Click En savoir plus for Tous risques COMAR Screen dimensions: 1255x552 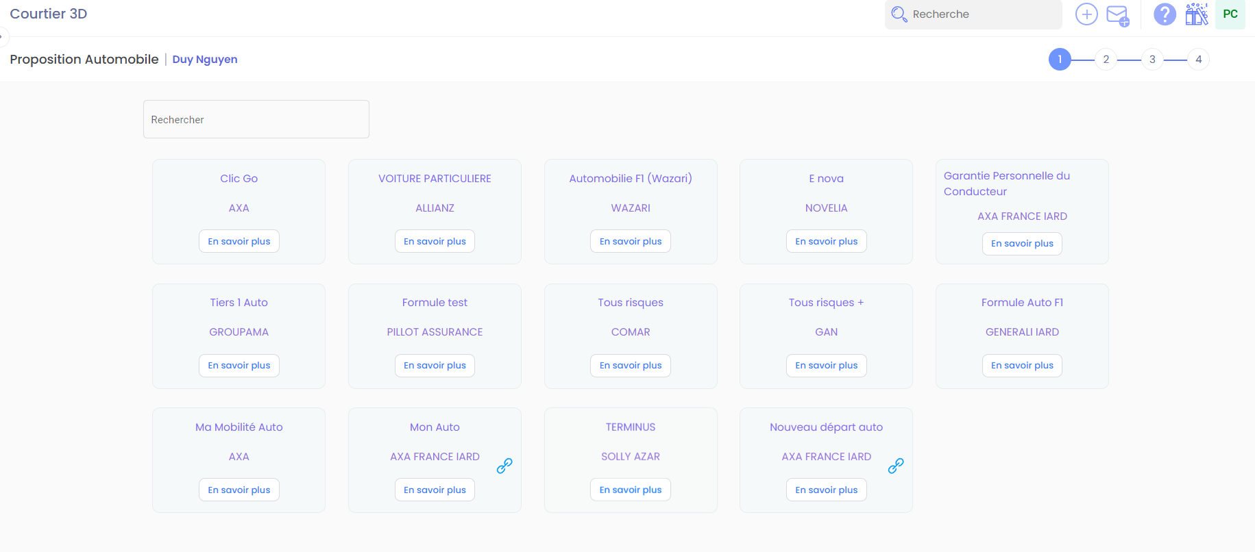(x=631, y=366)
